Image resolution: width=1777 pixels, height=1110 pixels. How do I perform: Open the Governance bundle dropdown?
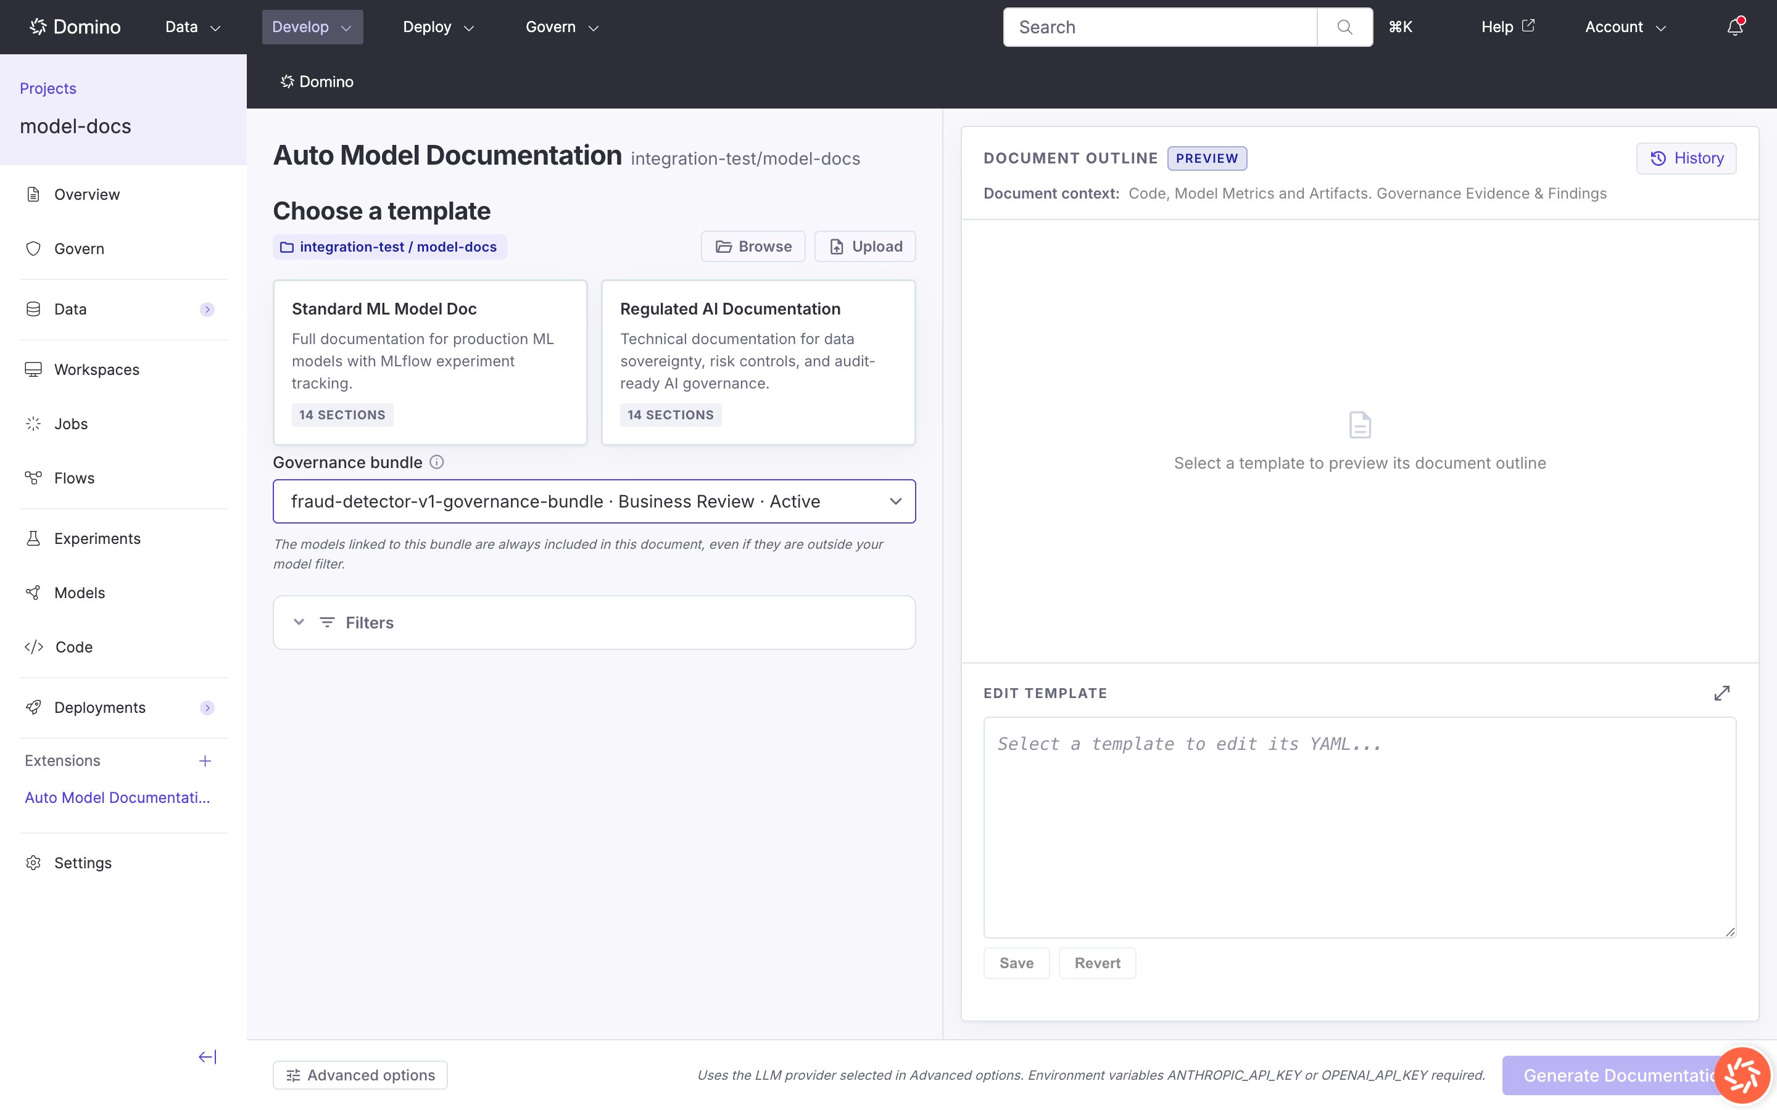(594, 501)
